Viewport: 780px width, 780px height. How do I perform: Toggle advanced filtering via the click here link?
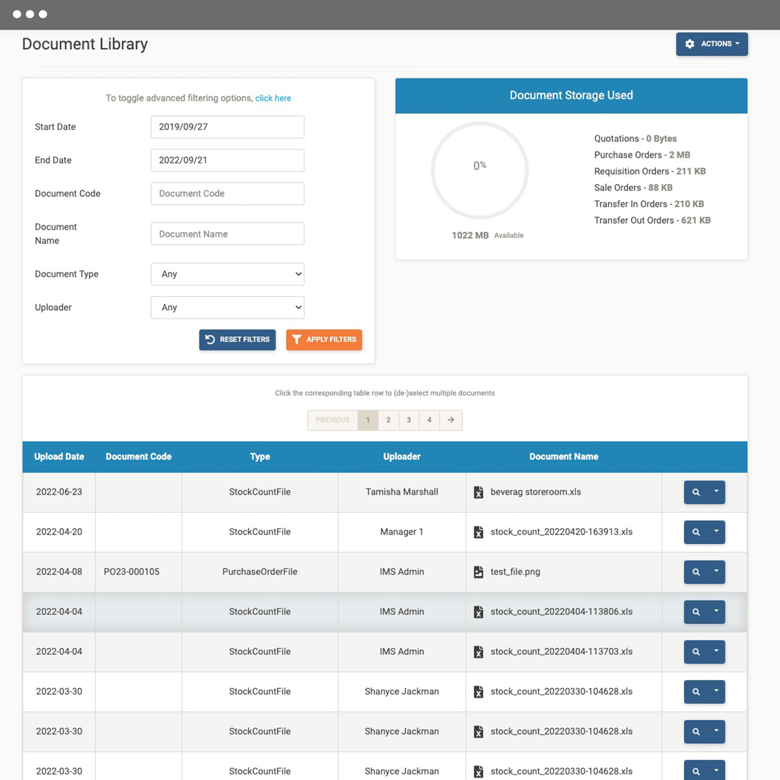pyautogui.click(x=273, y=98)
